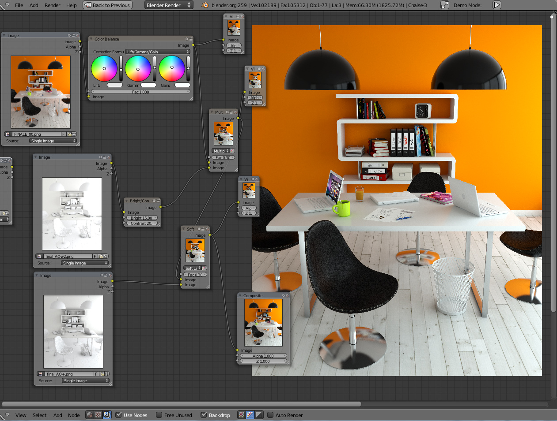The image size is (557, 421).
Task: Enable the Free Unused checkbox
Action: 159,415
